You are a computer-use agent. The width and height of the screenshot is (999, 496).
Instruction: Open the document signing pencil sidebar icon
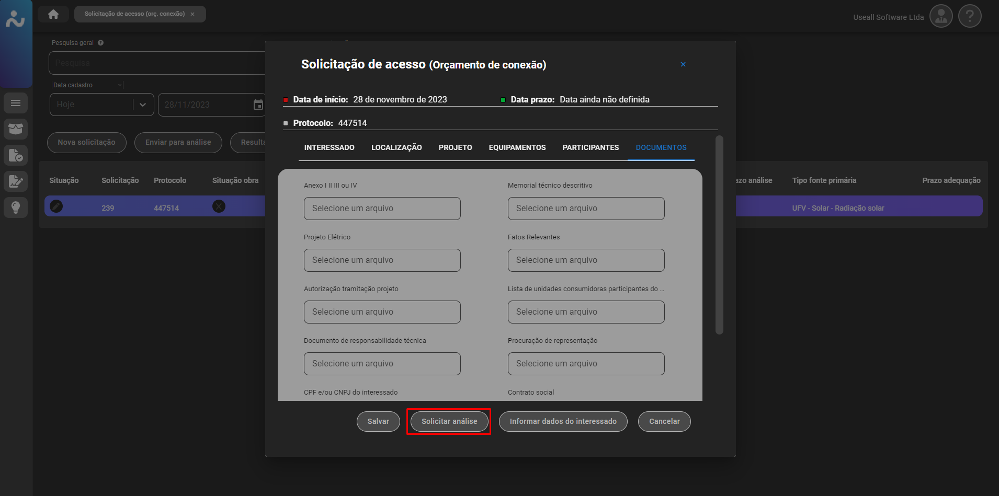tap(16, 181)
